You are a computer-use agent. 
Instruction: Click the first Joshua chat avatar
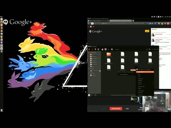click(x=153, y=35)
